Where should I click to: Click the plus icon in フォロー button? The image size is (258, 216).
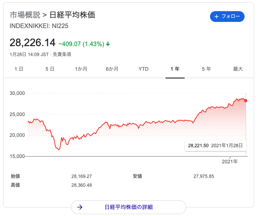(x=217, y=17)
